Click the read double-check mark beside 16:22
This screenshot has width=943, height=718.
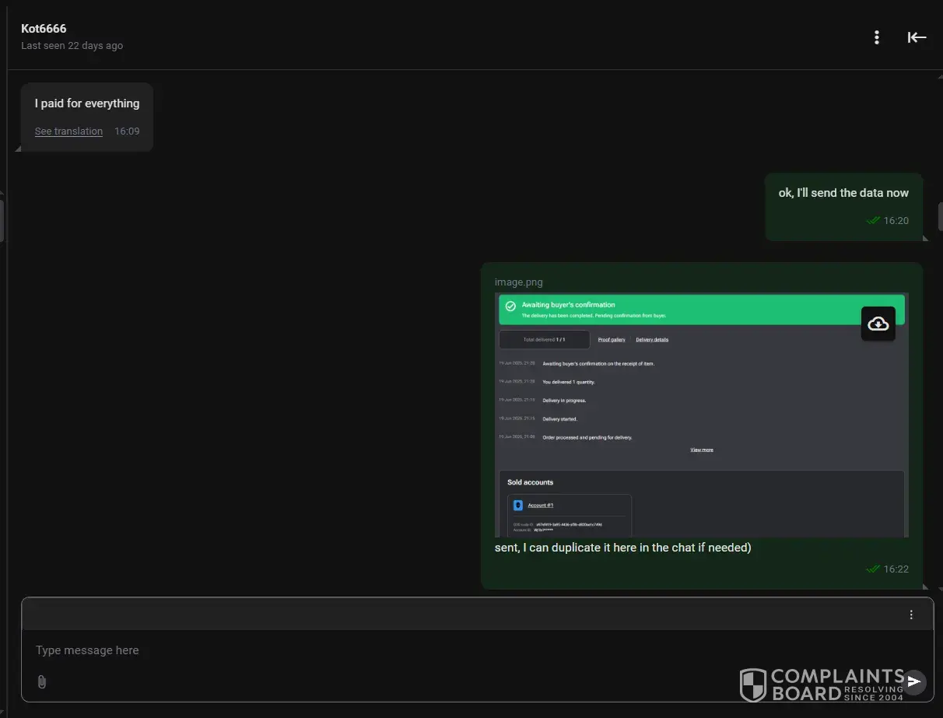[873, 569]
